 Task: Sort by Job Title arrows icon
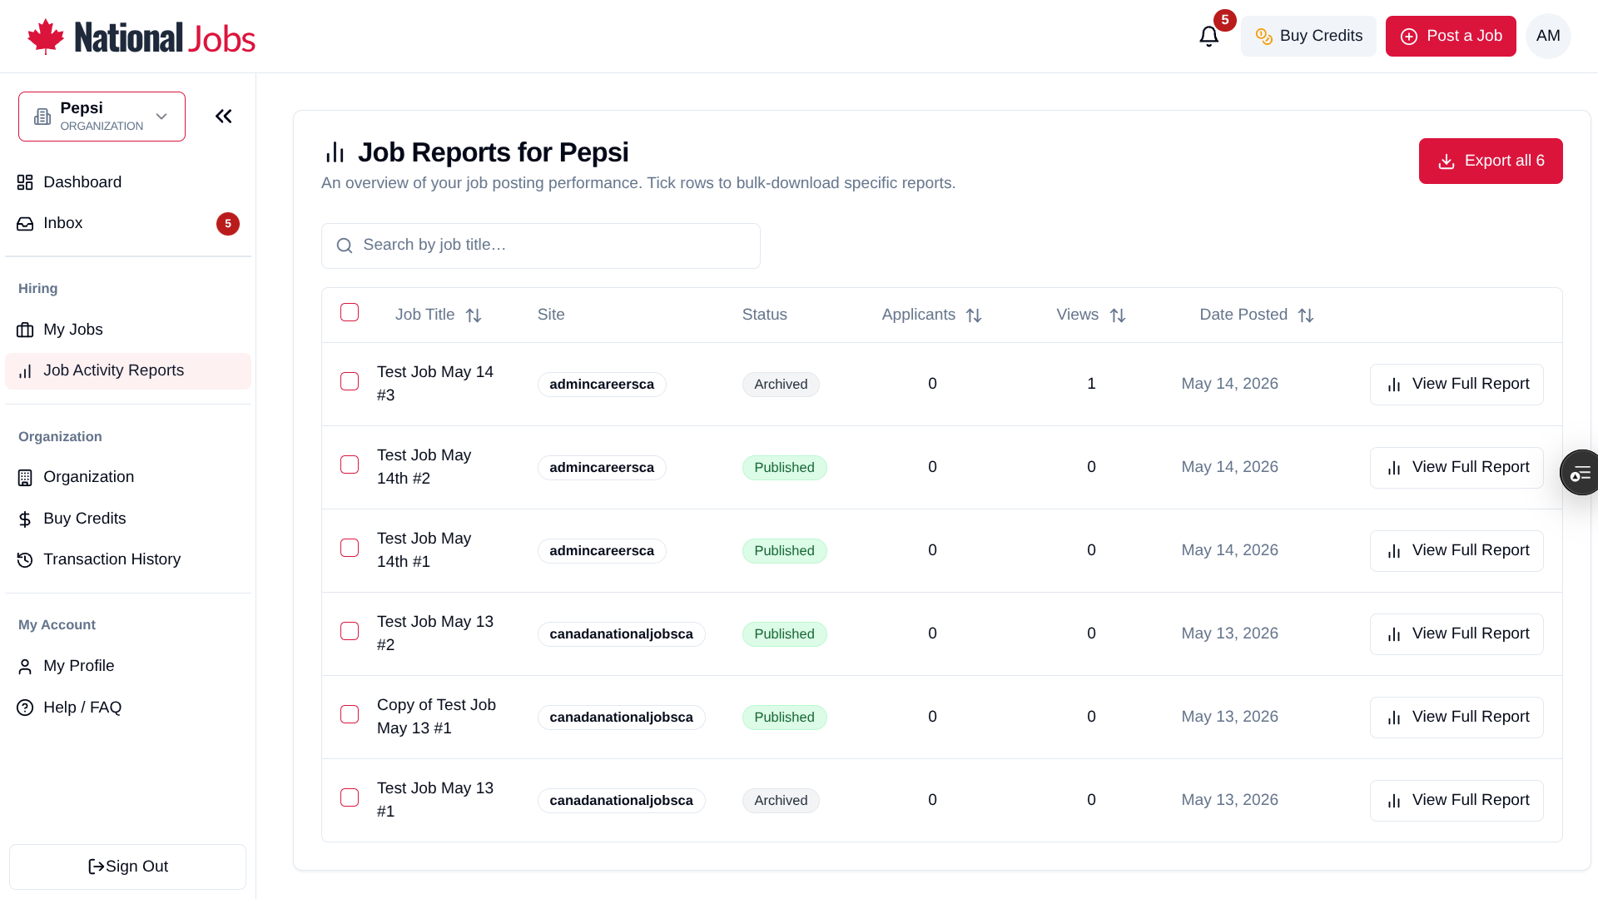pos(474,315)
